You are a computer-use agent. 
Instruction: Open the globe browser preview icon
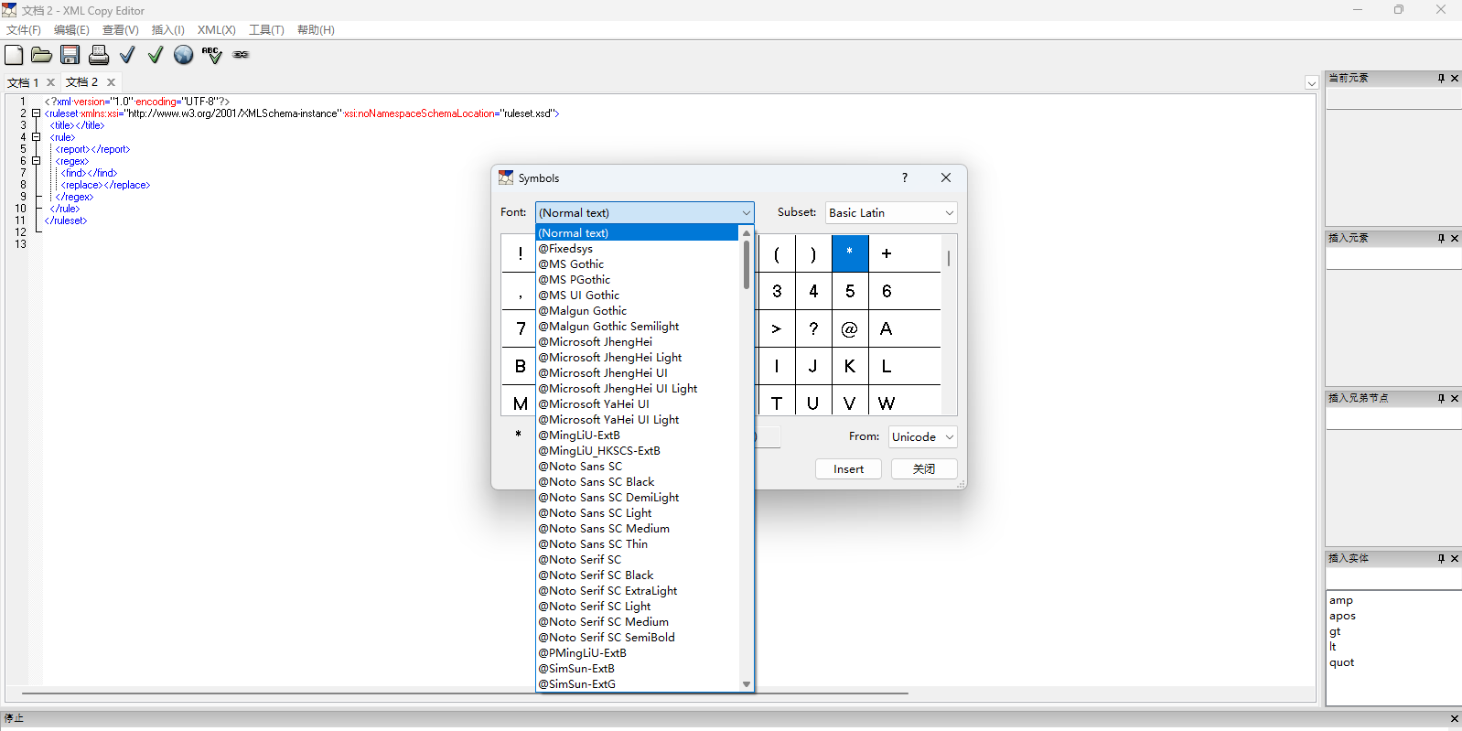[x=184, y=55]
